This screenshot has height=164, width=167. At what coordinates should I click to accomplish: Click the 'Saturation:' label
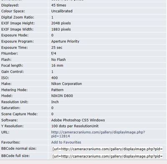pos(11,108)
